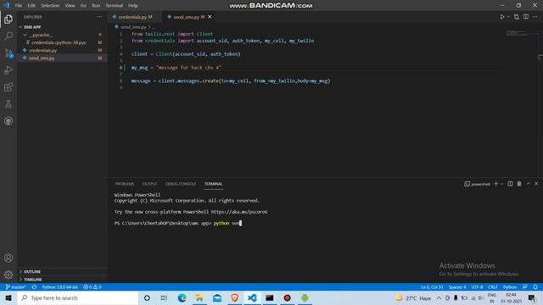Open the Source Control view
This screenshot has width=543, height=305.
pyautogui.click(x=8, y=53)
